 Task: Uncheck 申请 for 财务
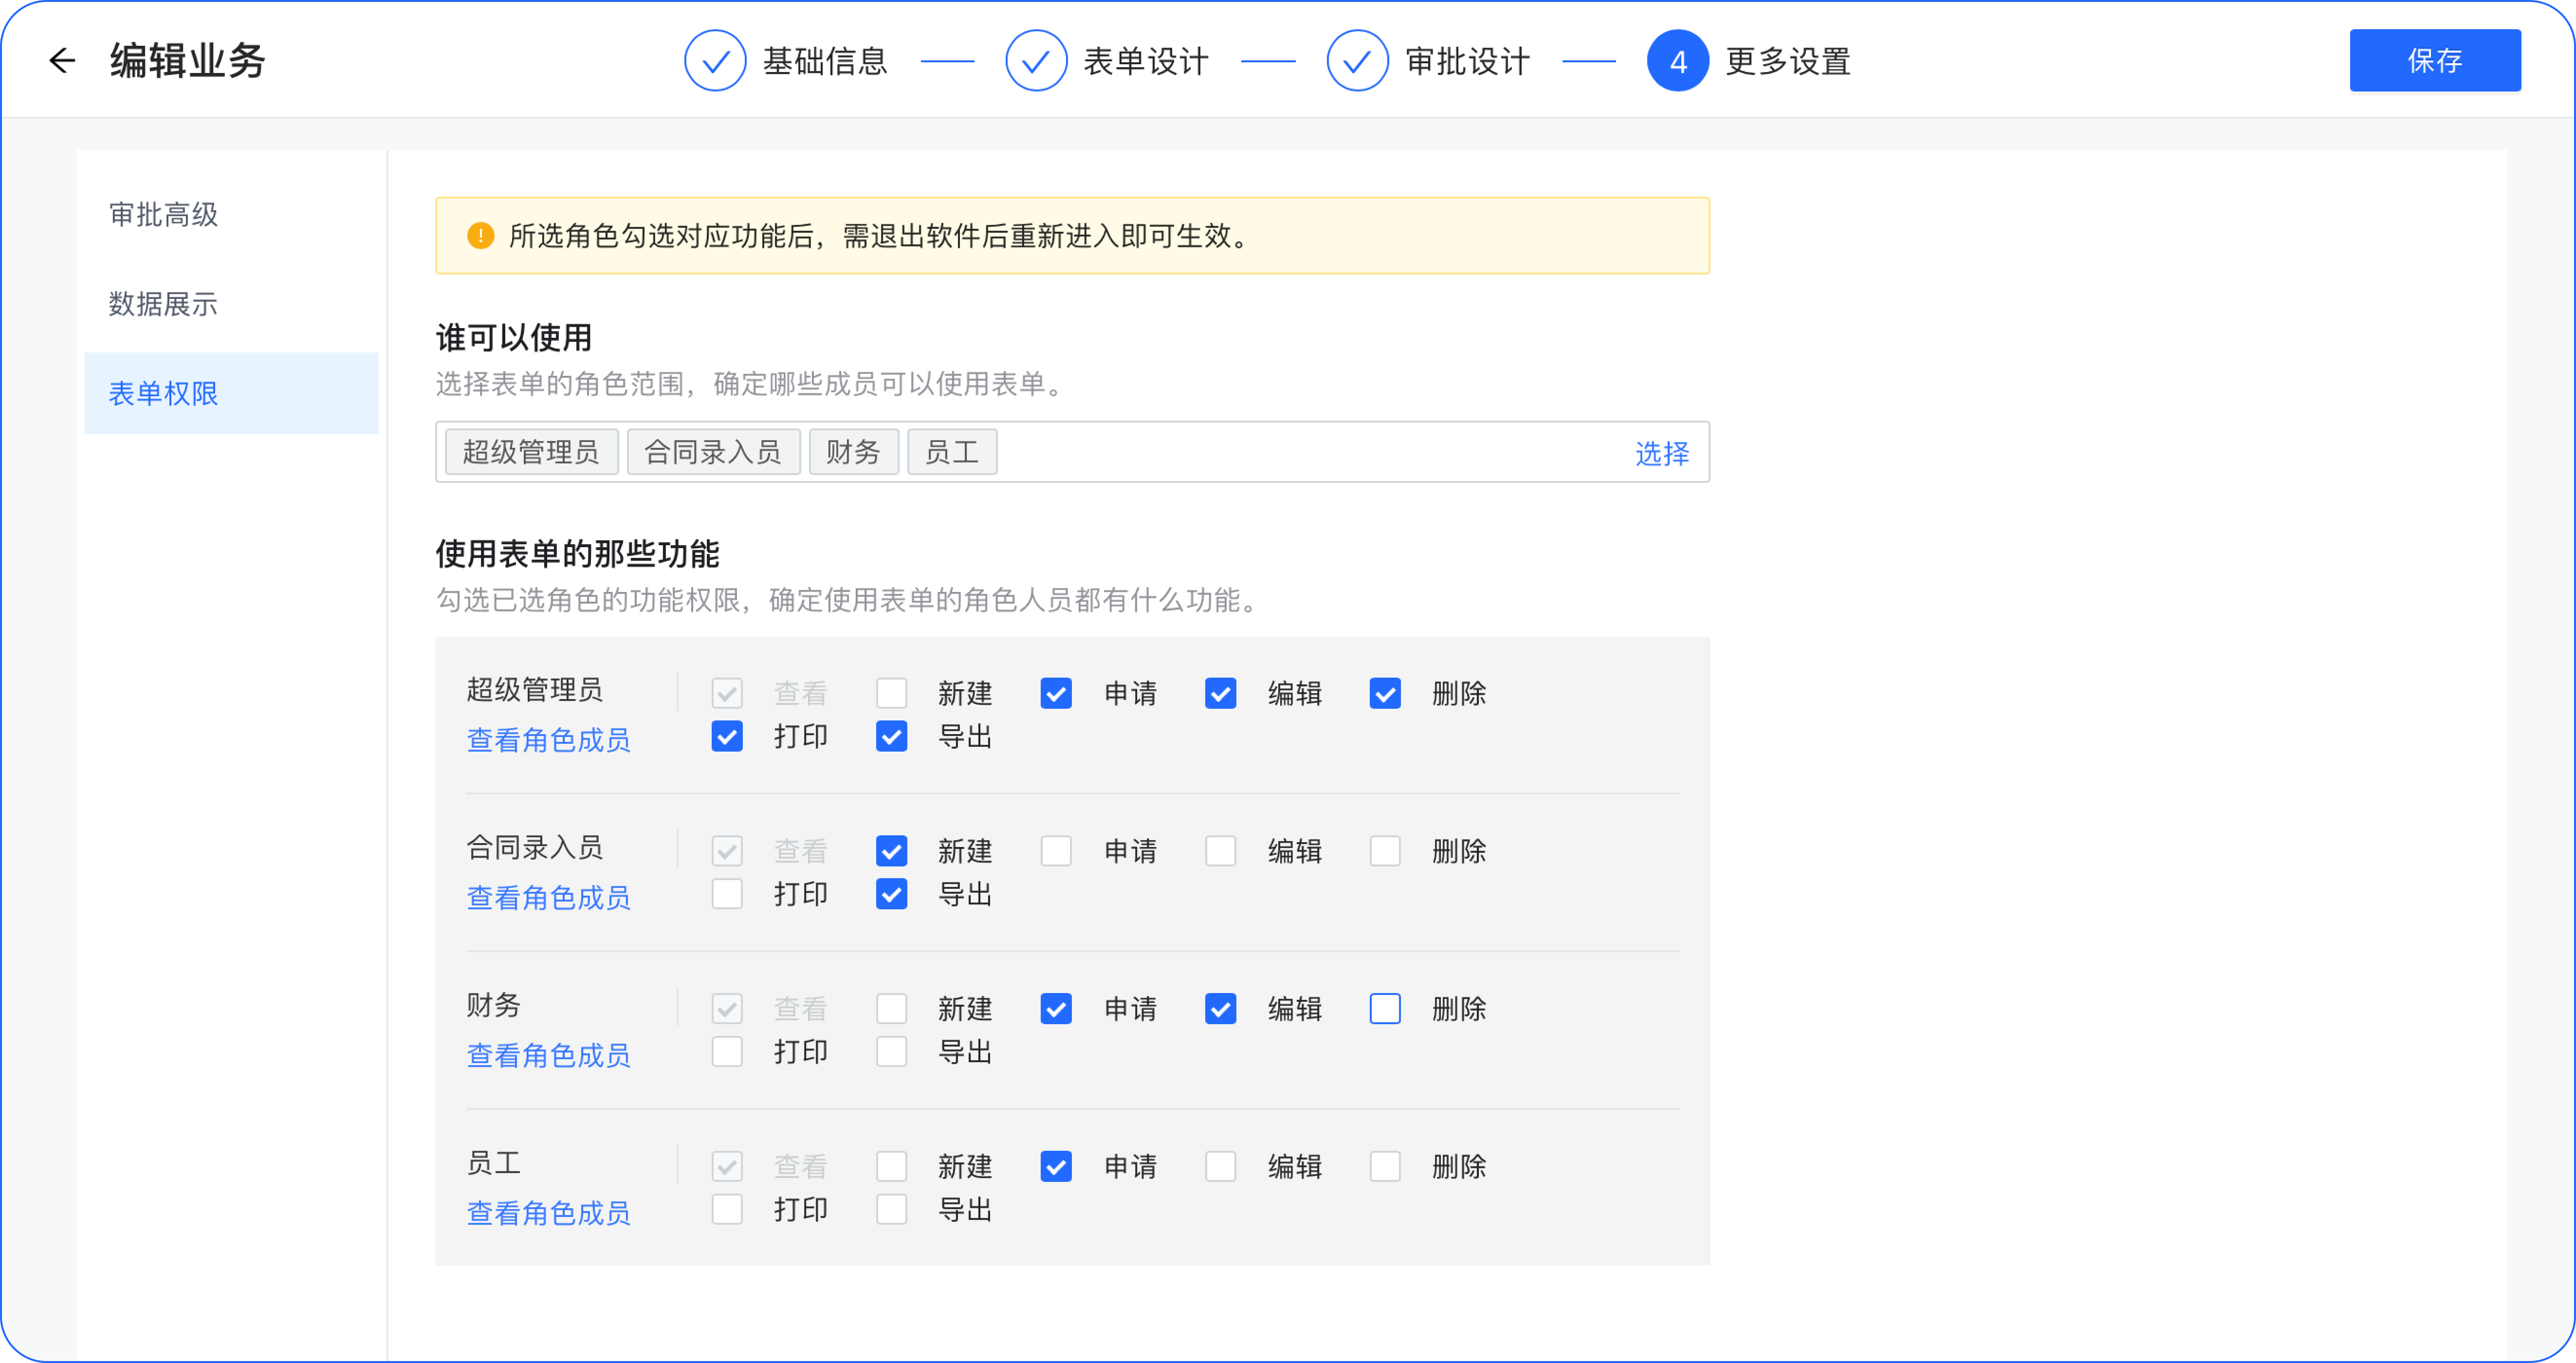(1056, 1009)
